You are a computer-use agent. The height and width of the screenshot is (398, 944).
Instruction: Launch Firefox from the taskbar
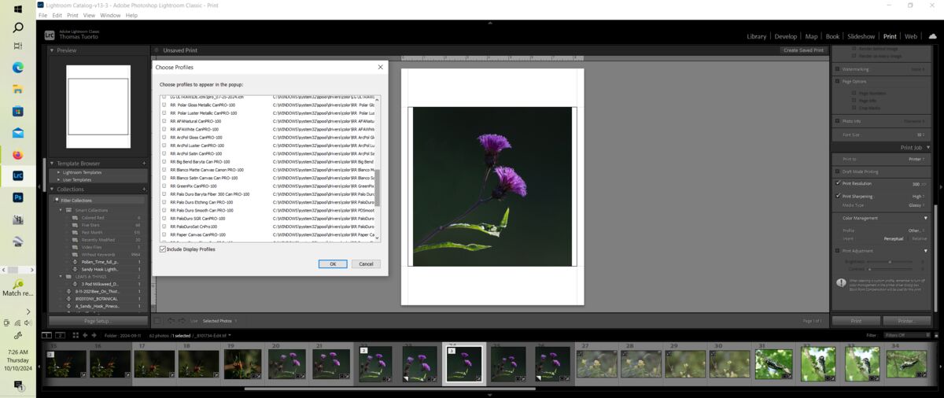(x=18, y=155)
